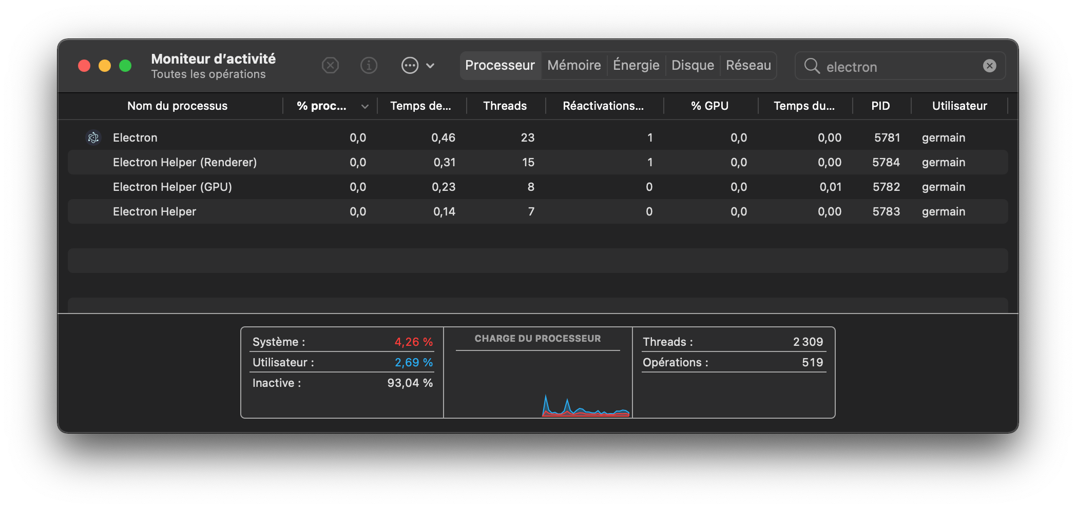Viewport: 1076px width, 509px height.
Task: Click thread count 15 cell
Action: click(528, 162)
